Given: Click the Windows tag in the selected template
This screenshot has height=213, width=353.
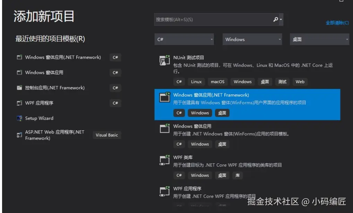Looking at the screenshot, I should [200, 113].
